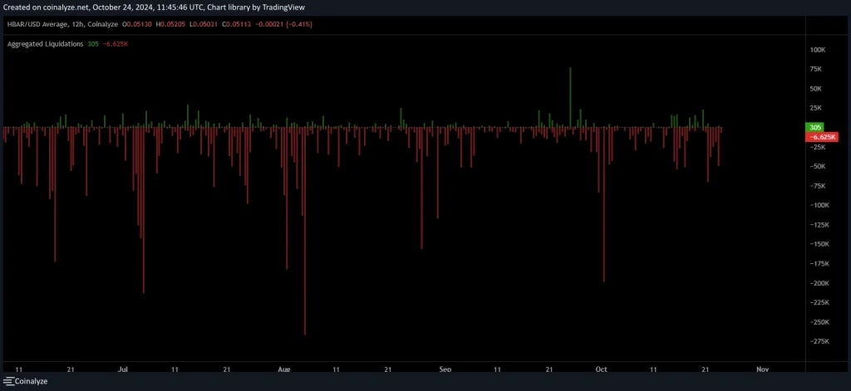Click the red -6.625K price scale tag

[x=822, y=137]
